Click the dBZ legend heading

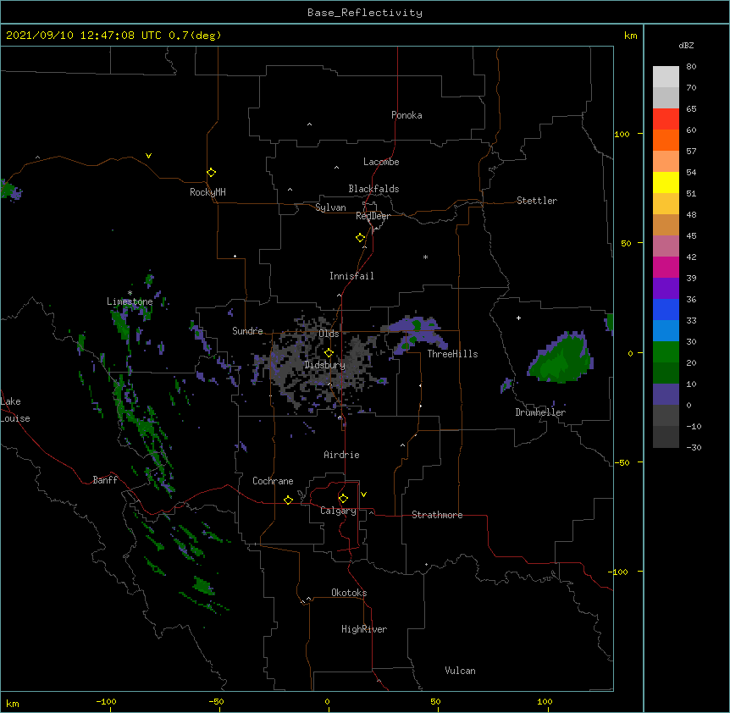[x=686, y=45]
